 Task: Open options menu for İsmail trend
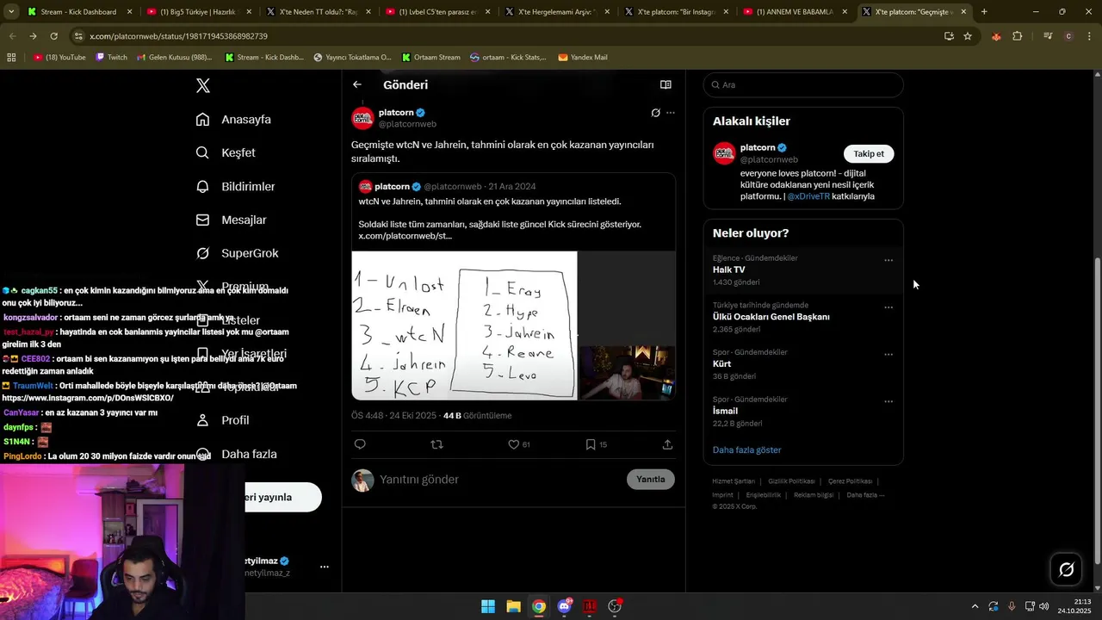click(888, 401)
